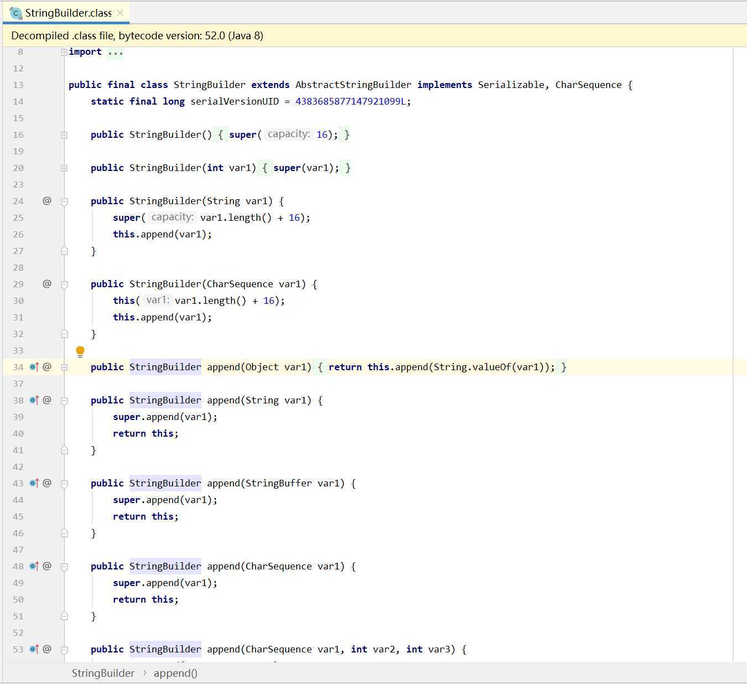747x684 pixels.
Task: Click the capacity: hint on line 16
Action: (288, 134)
